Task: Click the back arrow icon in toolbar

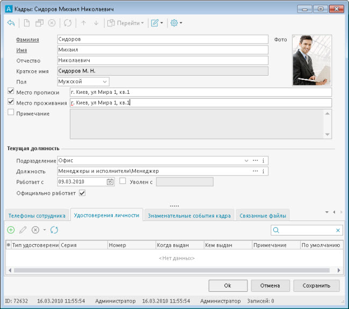Action: point(11,23)
